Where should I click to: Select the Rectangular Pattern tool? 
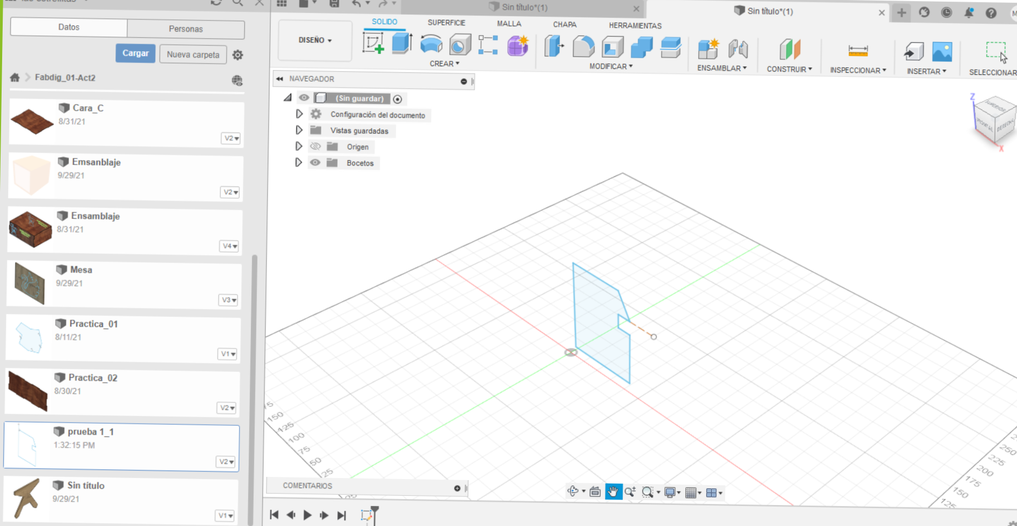click(488, 45)
